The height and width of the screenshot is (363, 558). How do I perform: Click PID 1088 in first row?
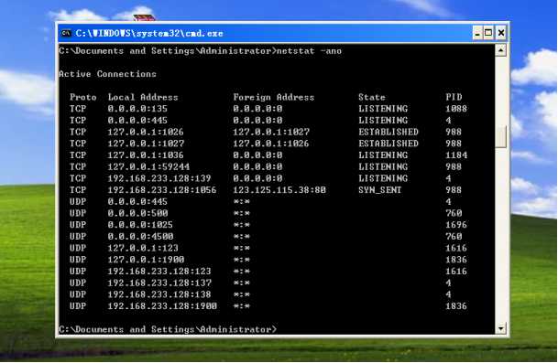point(456,109)
